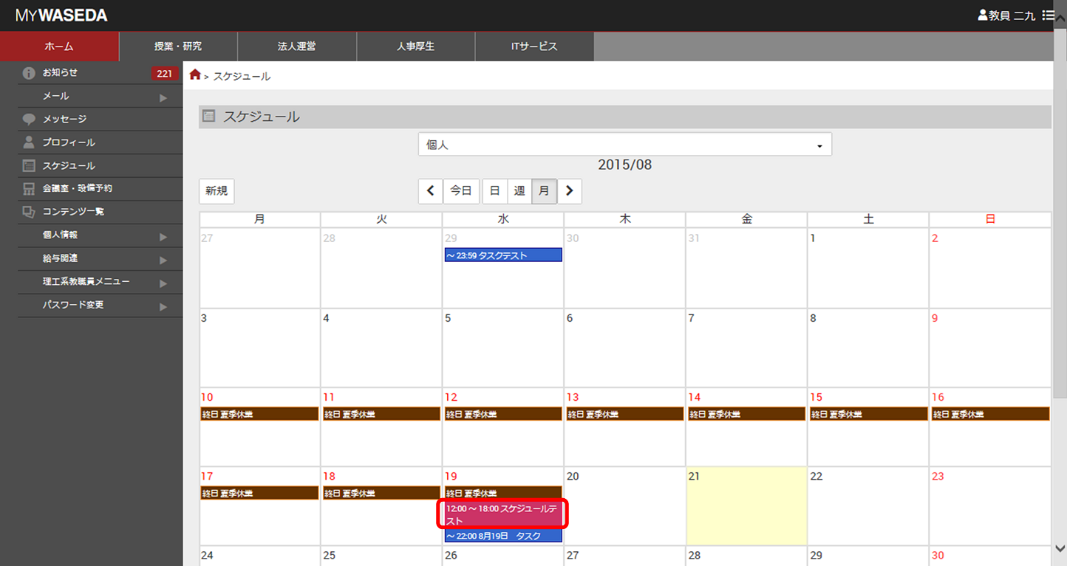Image resolution: width=1067 pixels, height=566 pixels.
Task: Expand the 個人情報 submenu arrow
Action: click(163, 237)
